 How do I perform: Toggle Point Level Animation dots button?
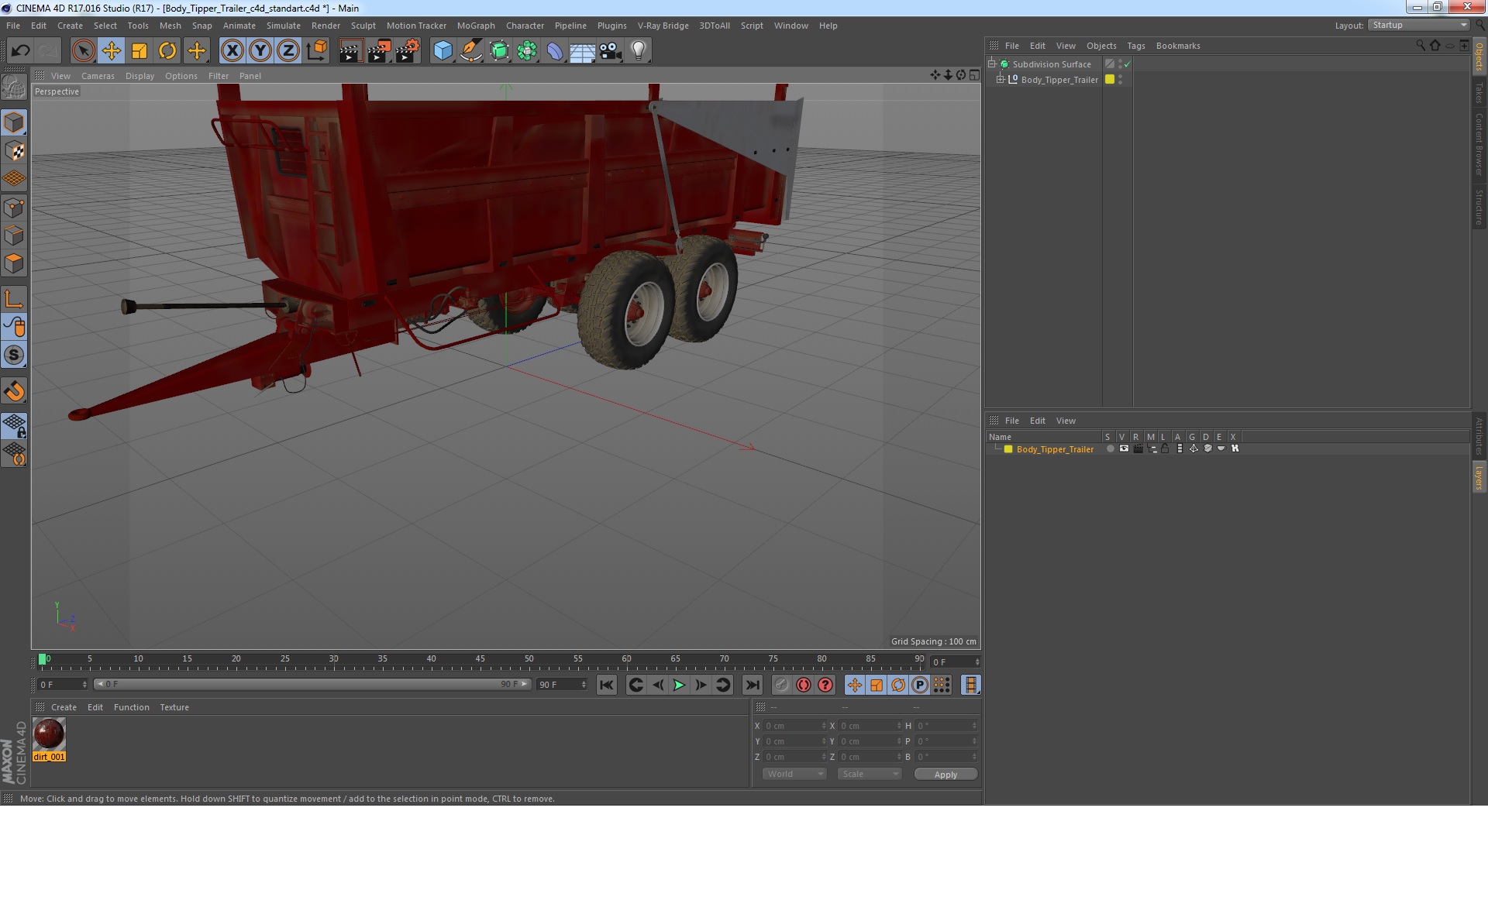point(942,685)
